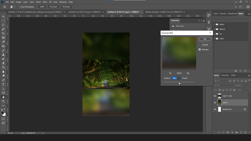
Task: Select the Paint Bucket tool
Action: tap(3, 67)
